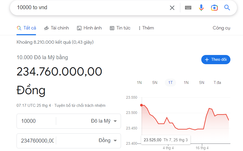Open the Đô la Mỹ currency dropdown
The image size is (243, 151).
104,121
